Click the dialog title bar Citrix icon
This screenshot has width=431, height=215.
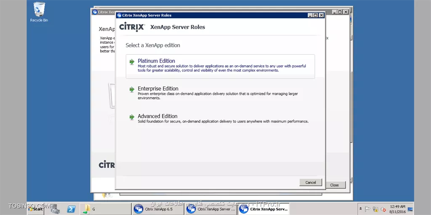[x=119, y=16]
